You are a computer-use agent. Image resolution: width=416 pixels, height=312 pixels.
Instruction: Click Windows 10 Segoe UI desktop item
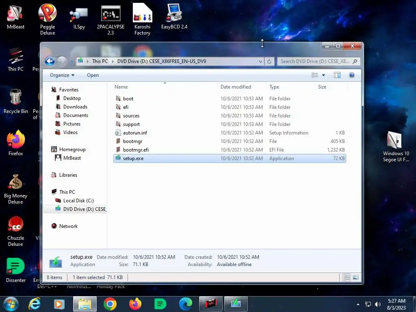(396, 147)
